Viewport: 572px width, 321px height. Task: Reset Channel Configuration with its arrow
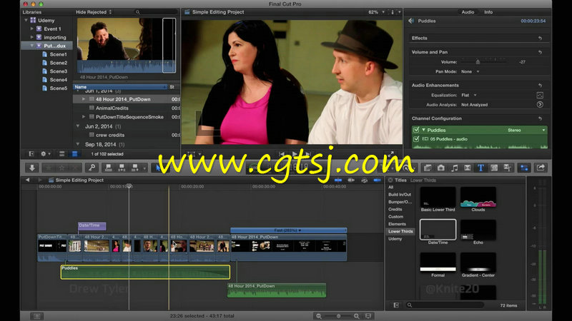(x=540, y=118)
